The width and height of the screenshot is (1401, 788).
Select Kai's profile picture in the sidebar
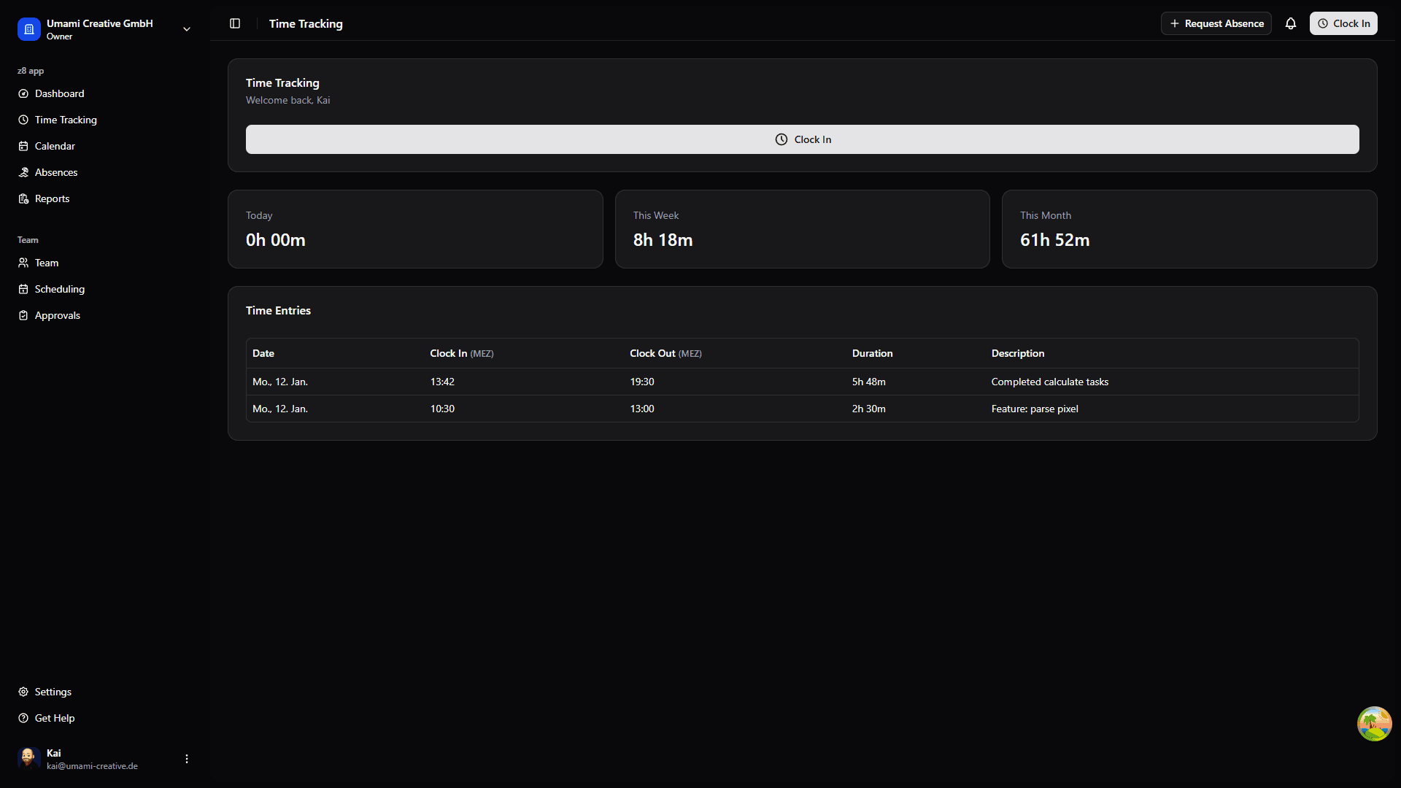[x=27, y=757]
